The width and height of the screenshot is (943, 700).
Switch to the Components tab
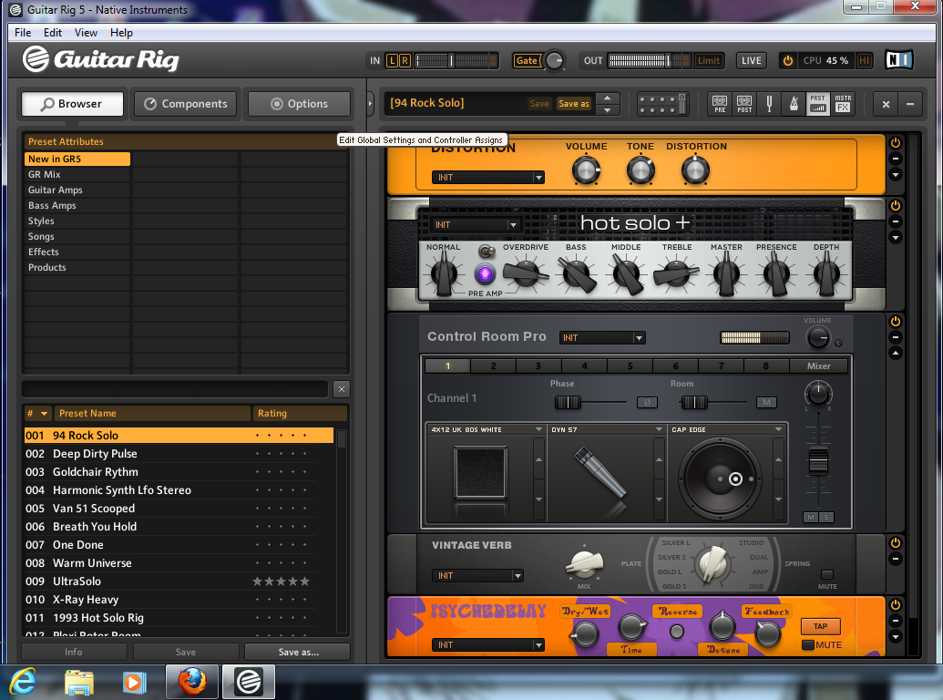[186, 104]
